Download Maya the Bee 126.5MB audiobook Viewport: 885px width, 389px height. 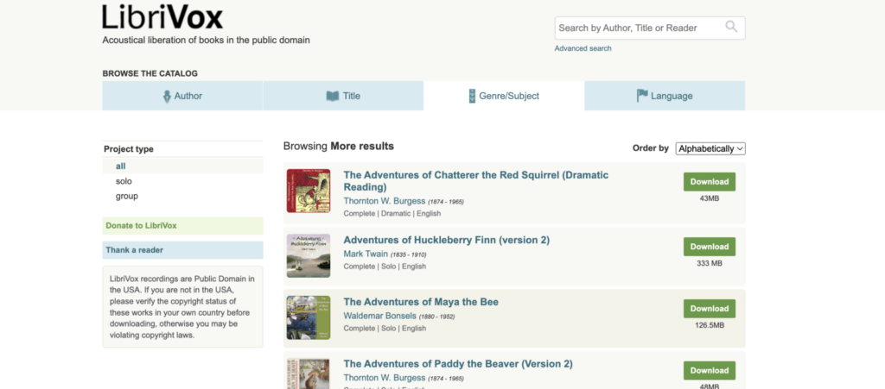click(710, 309)
